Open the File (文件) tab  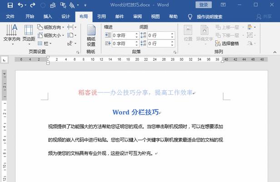(x=10, y=17)
